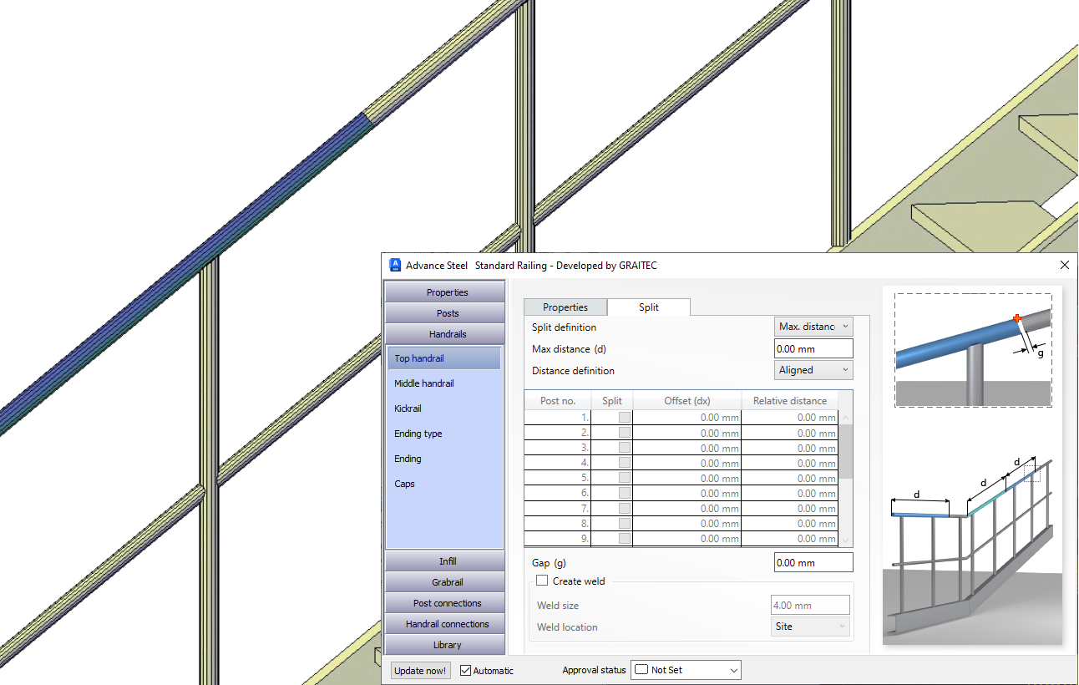Screen dimensions: 1079x685
Task: Toggle the Split checkbox for post 3
Action: pos(625,448)
